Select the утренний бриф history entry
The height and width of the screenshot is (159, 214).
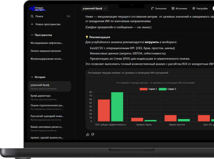tap(50, 86)
